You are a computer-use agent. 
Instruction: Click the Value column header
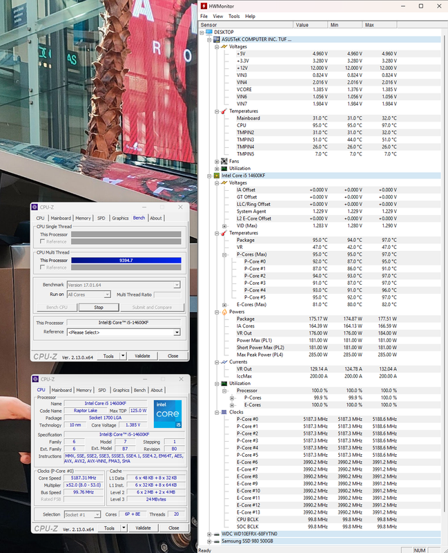pos(311,25)
